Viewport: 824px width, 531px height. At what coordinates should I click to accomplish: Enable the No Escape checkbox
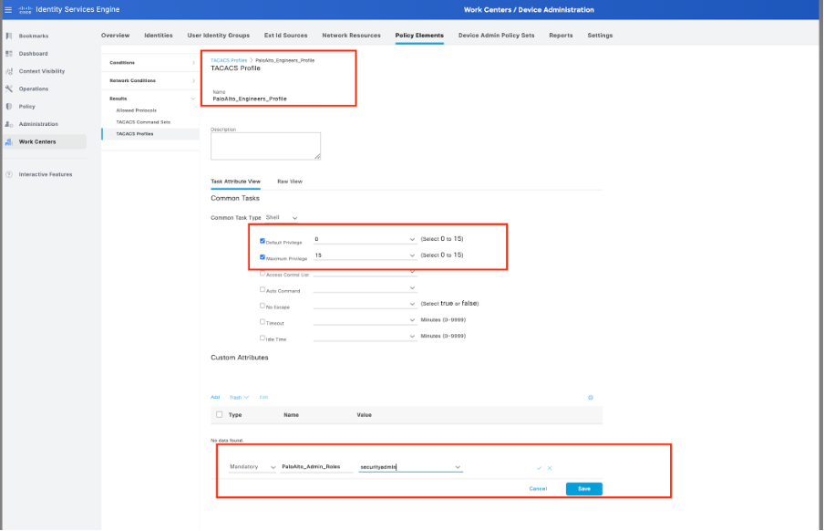click(263, 306)
